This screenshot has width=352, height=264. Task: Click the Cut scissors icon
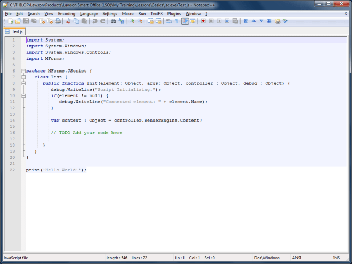click(x=68, y=21)
